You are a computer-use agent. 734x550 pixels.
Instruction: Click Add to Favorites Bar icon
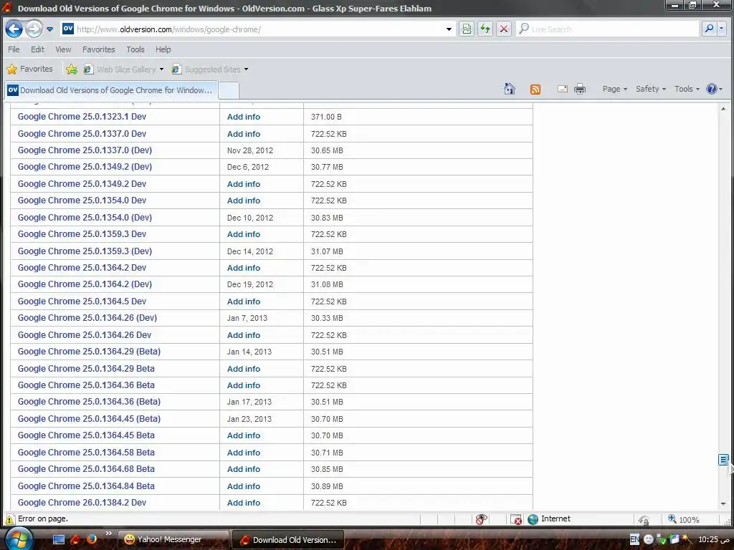pos(72,69)
